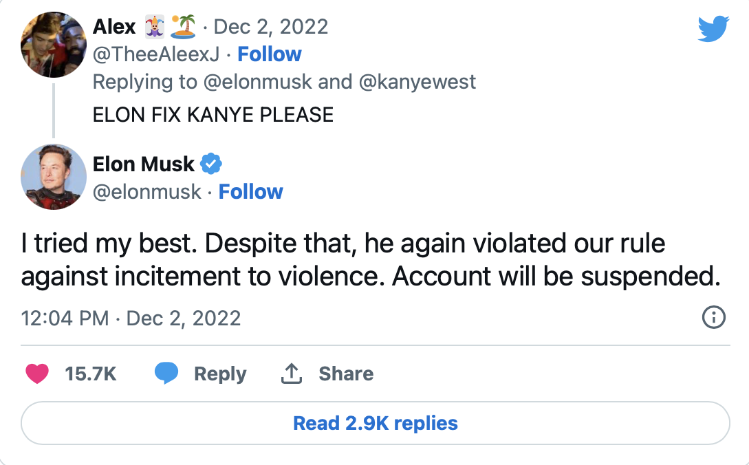Click the Alex display name
This screenshot has width=749, height=465.
point(114,27)
